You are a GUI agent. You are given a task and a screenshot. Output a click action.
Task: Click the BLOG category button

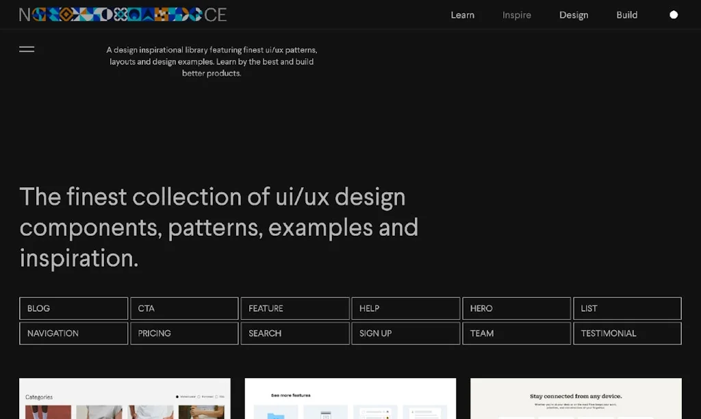tap(73, 308)
